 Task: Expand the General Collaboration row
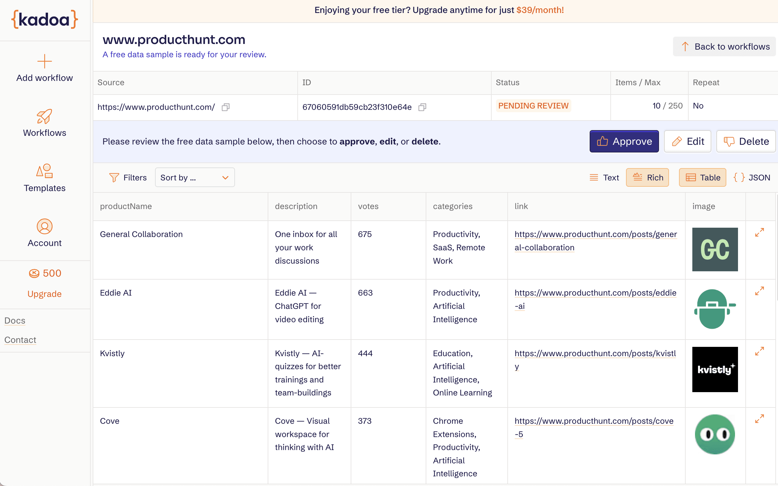(760, 232)
